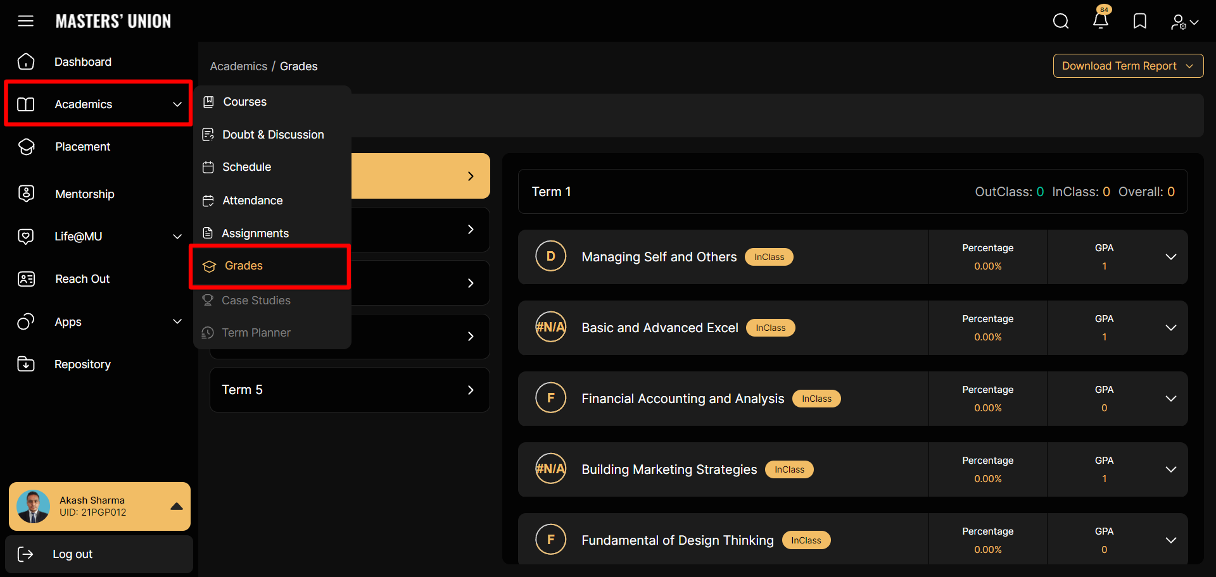
Task: Open Placement in the sidebar
Action: click(x=82, y=147)
